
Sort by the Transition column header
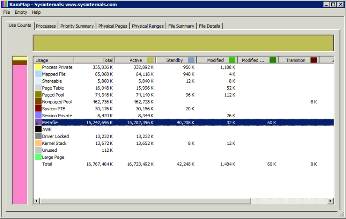click(299, 60)
